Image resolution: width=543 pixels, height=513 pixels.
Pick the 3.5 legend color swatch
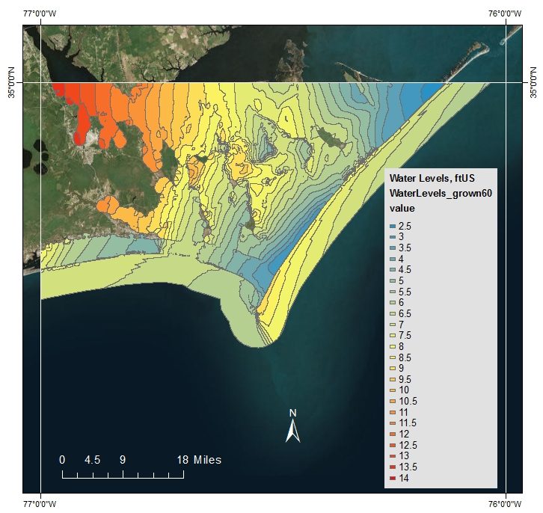coord(393,248)
